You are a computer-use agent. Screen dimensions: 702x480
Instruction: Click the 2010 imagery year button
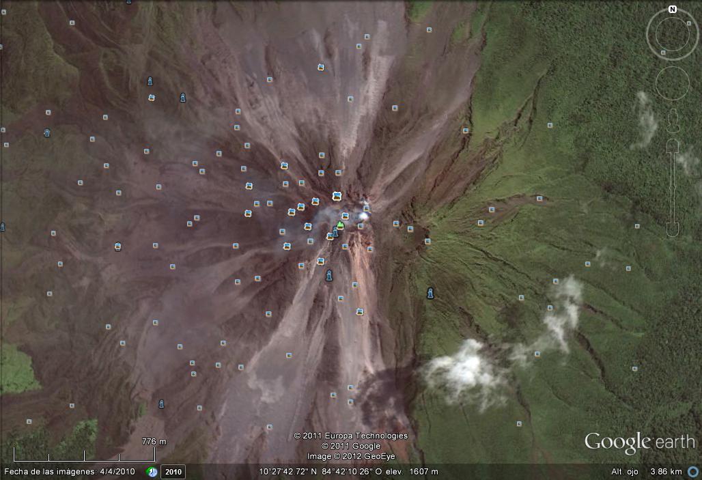pos(173,472)
